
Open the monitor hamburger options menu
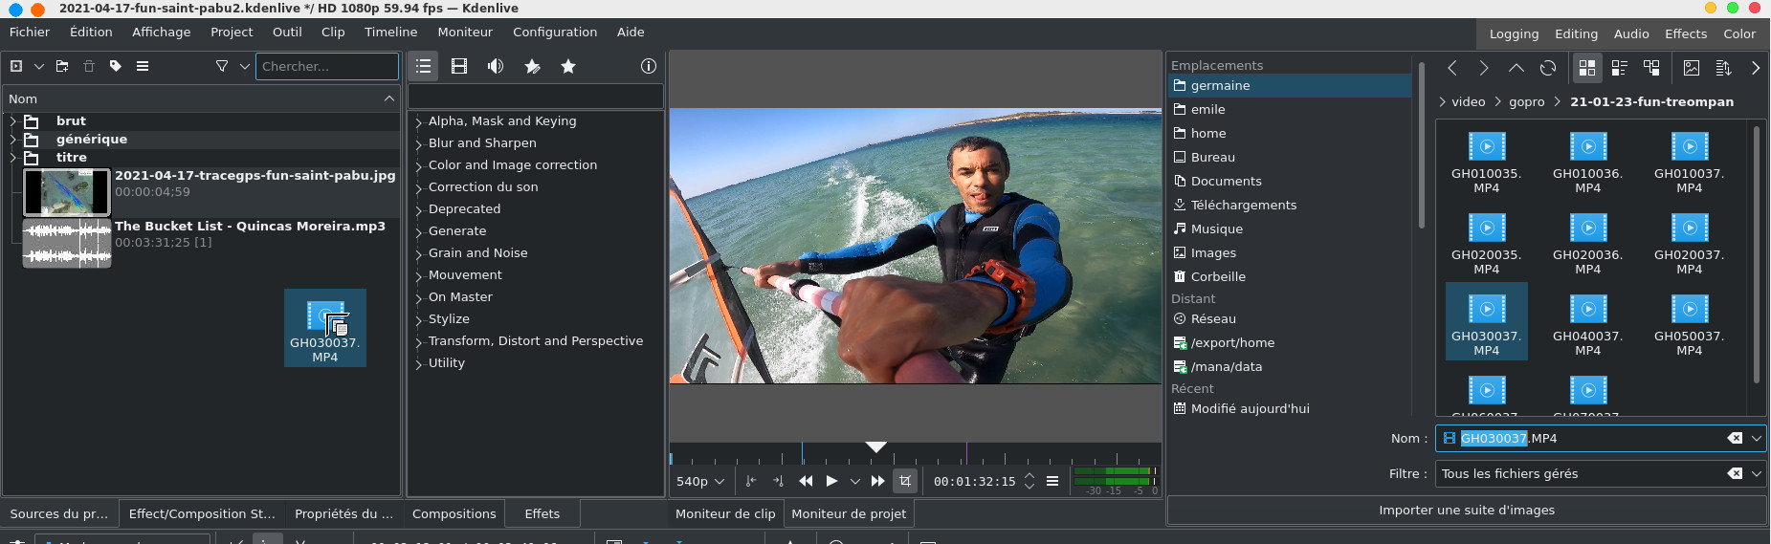(1052, 481)
